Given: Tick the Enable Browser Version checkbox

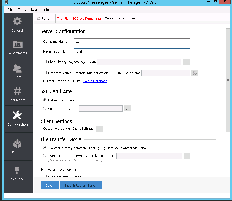Looking at the screenshot, I should [x=45, y=176].
